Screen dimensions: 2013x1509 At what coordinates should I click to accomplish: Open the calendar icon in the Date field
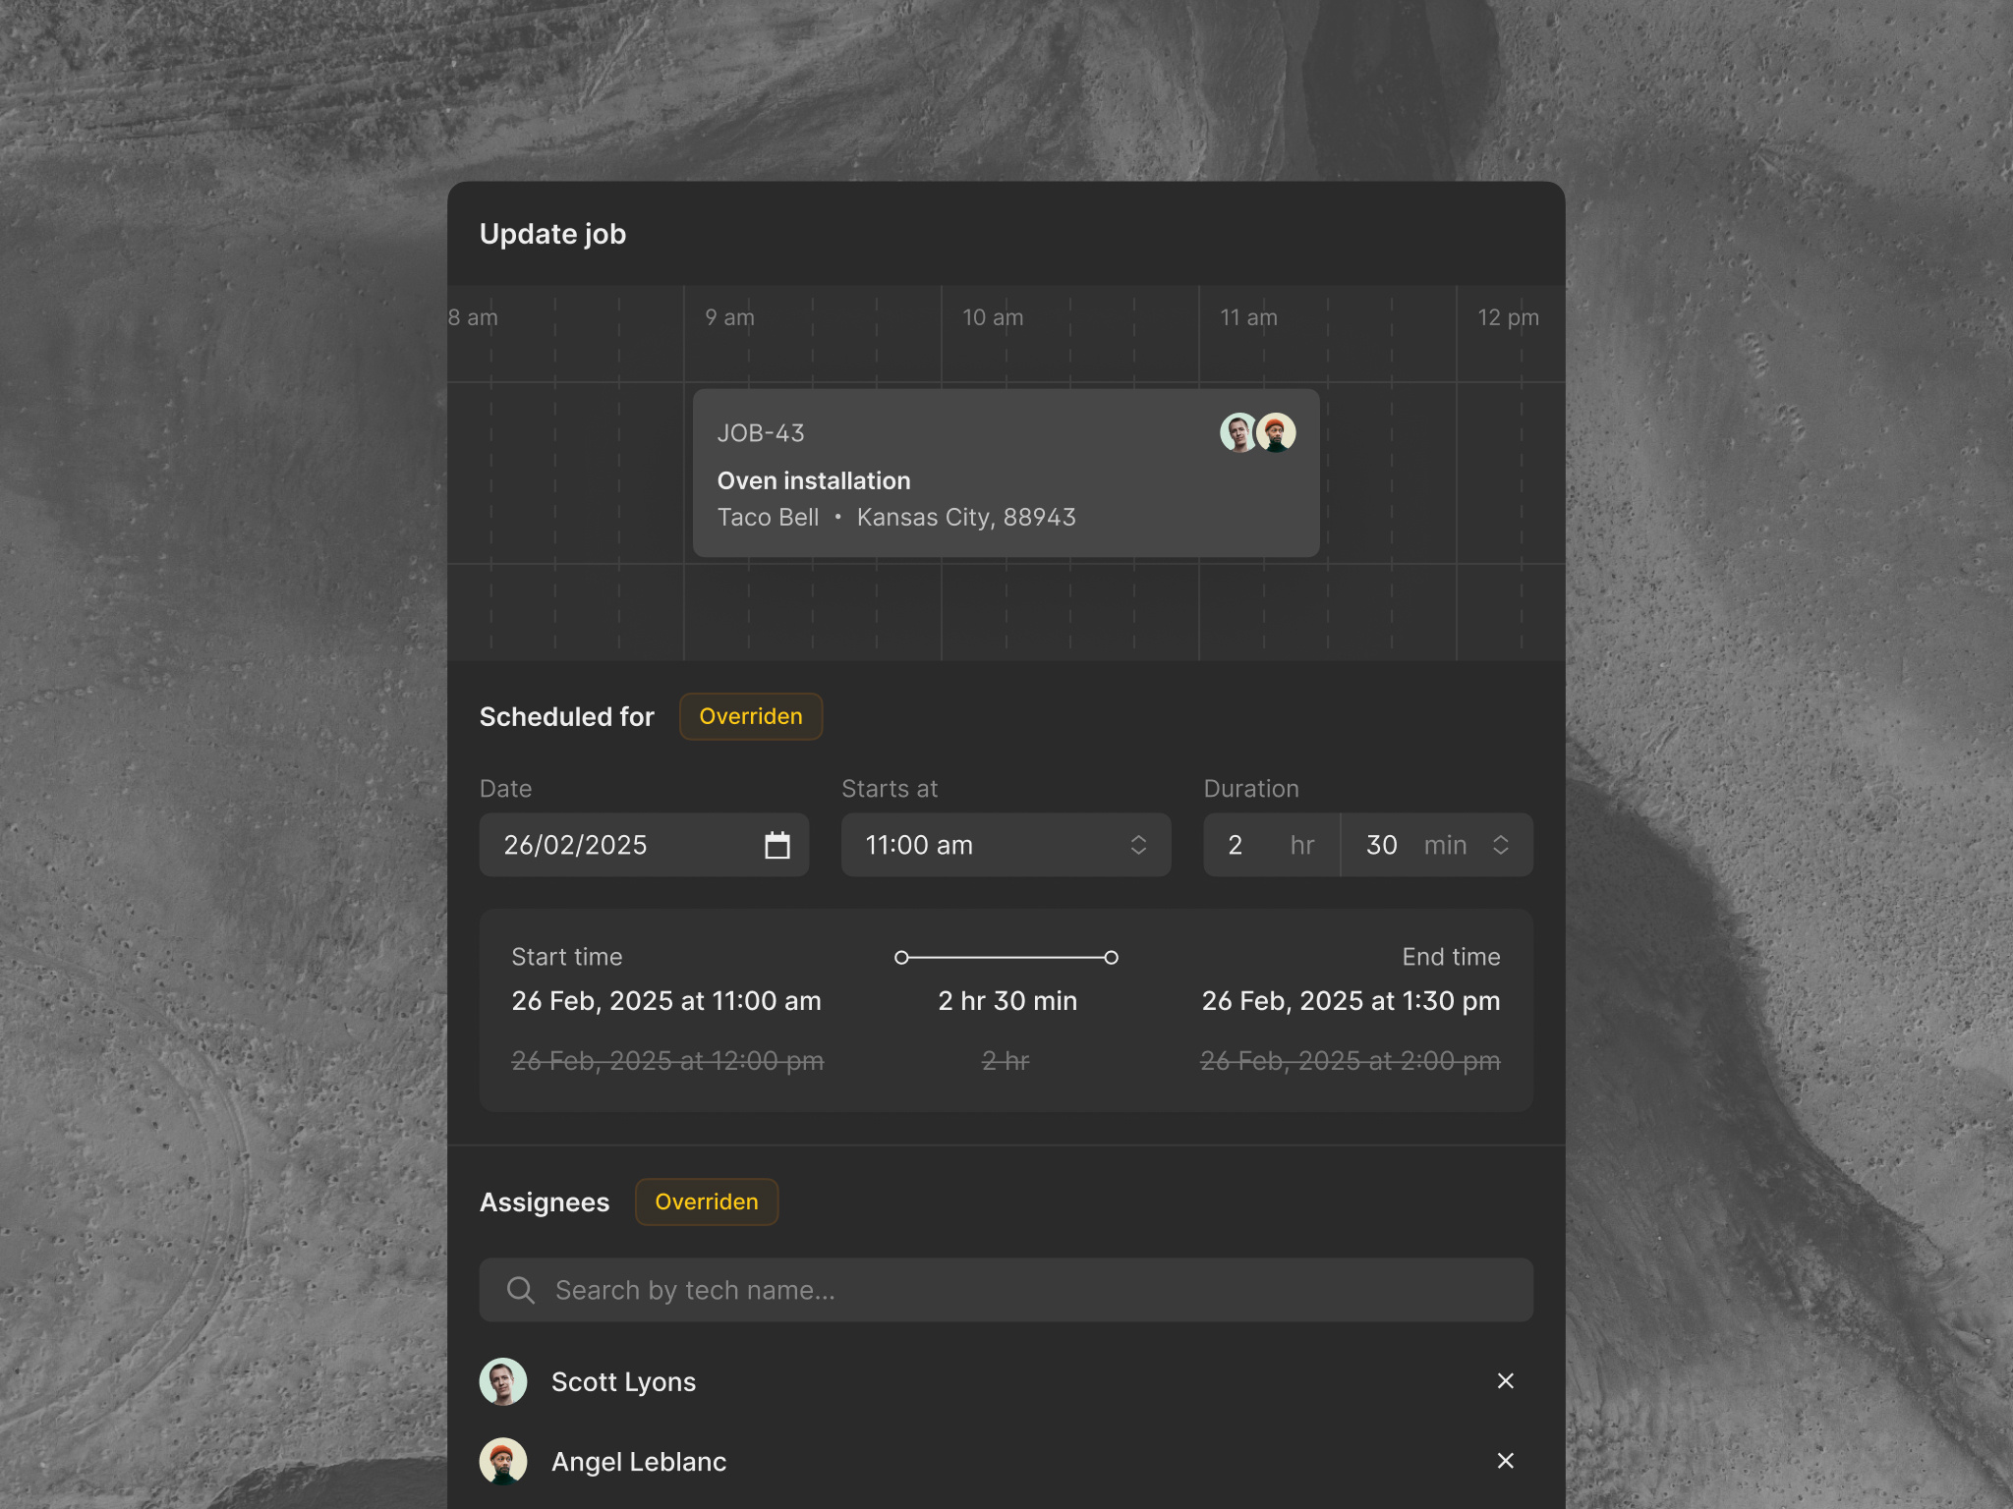click(x=776, y=844)
